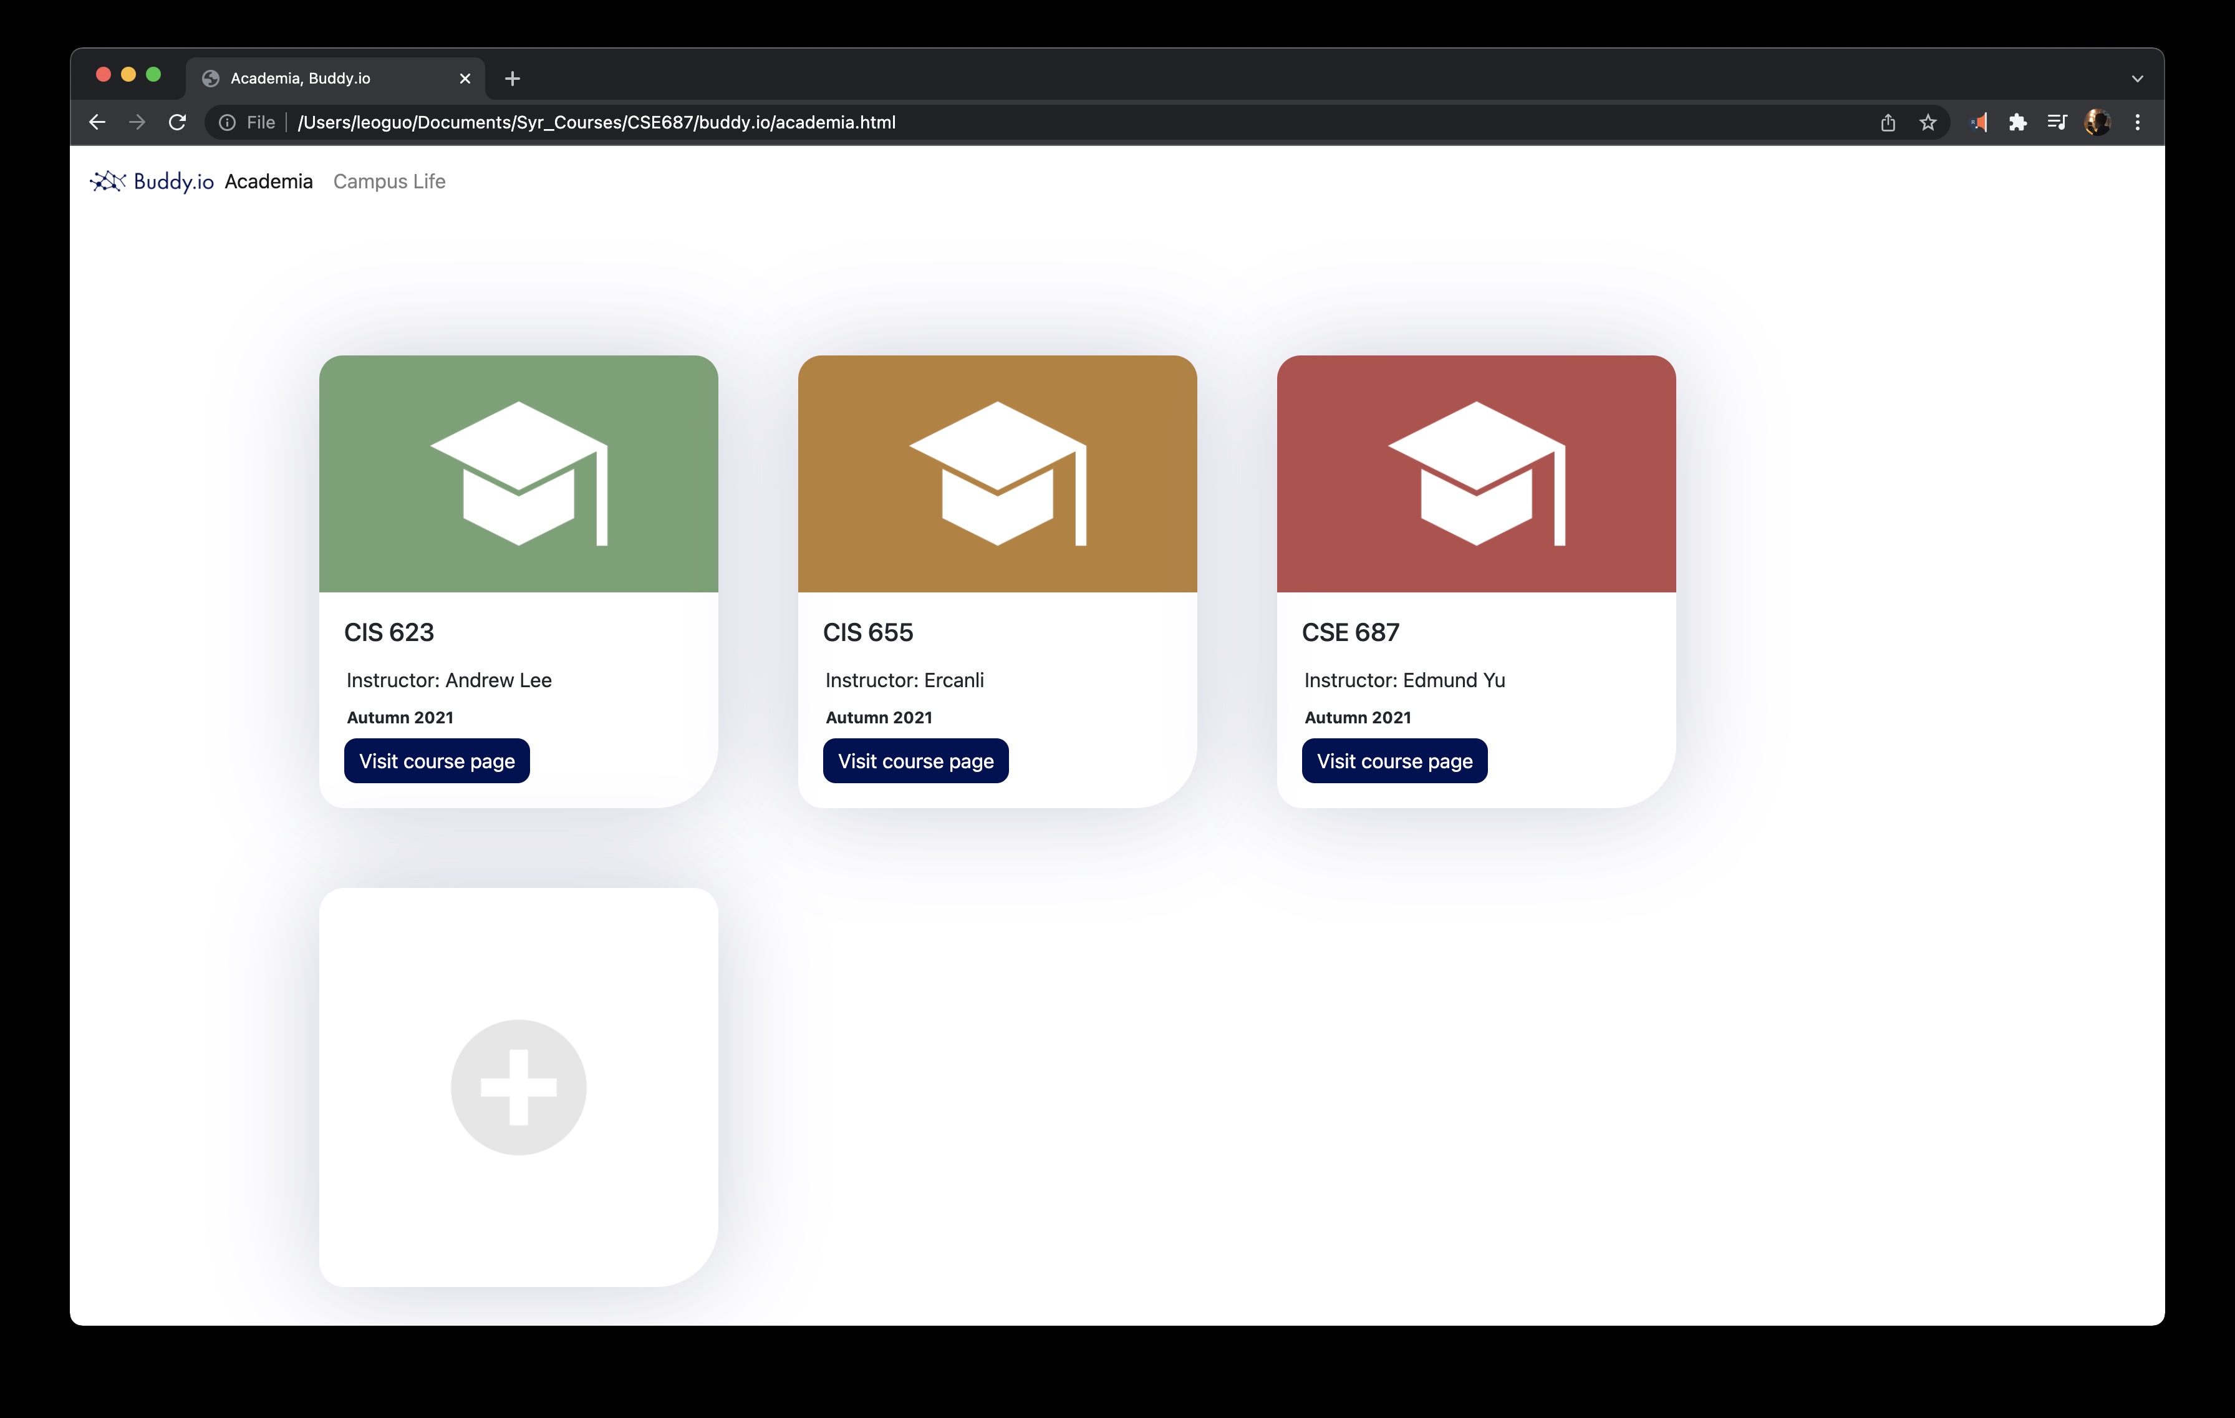The width and height of the screenshot is (2235, 1418).
Task: Visit course page for CIS 623
Action: click(437, 761)
